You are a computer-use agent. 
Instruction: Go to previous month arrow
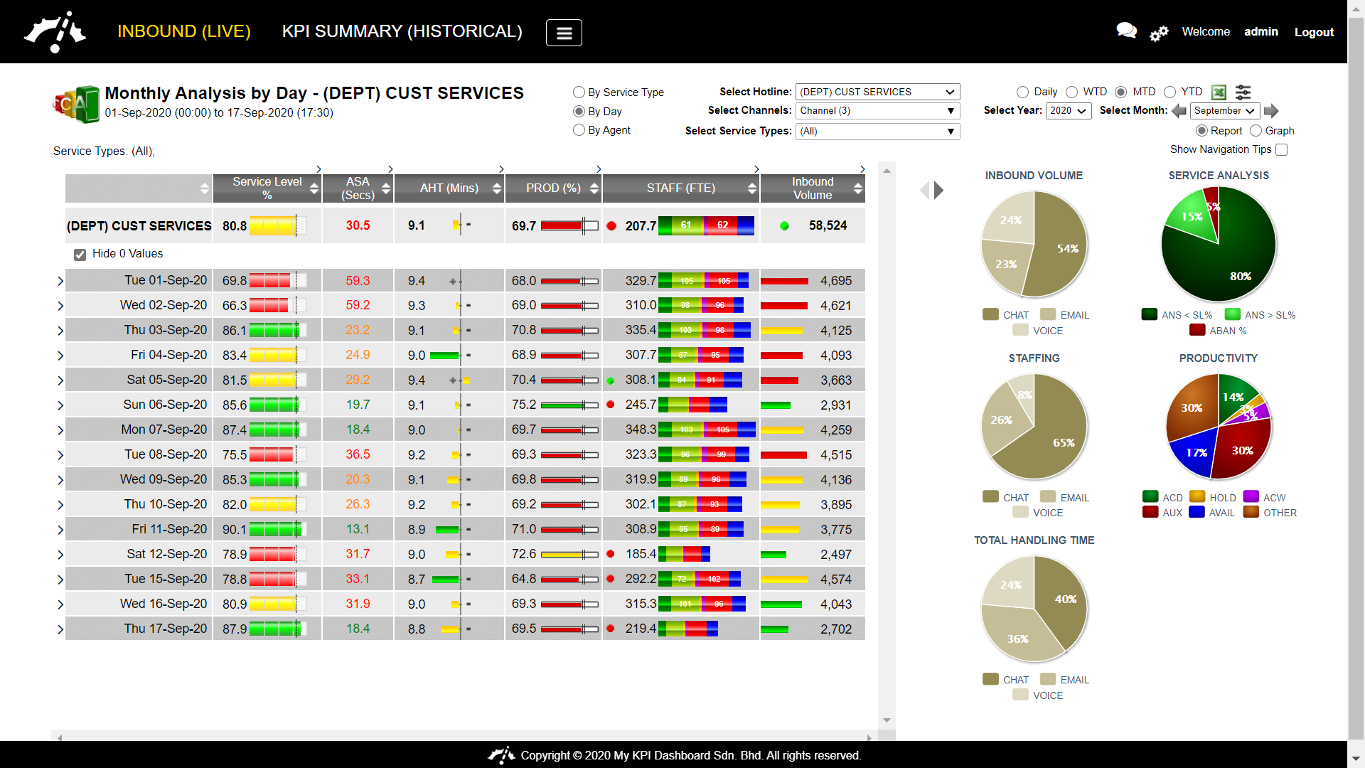1179,111
